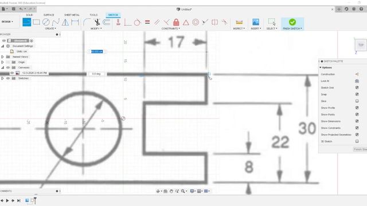
Task: Collapse the Document Settings node
Action: pos(2,46)
